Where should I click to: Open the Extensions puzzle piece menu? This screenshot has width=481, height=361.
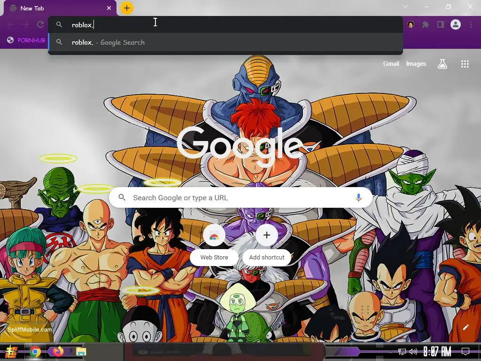[x=426, y=24]
